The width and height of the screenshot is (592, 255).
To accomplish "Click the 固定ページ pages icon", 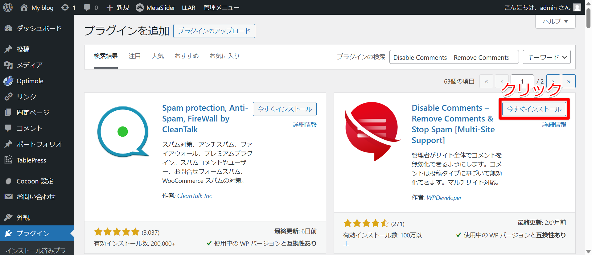I will (x=8, y=113).
